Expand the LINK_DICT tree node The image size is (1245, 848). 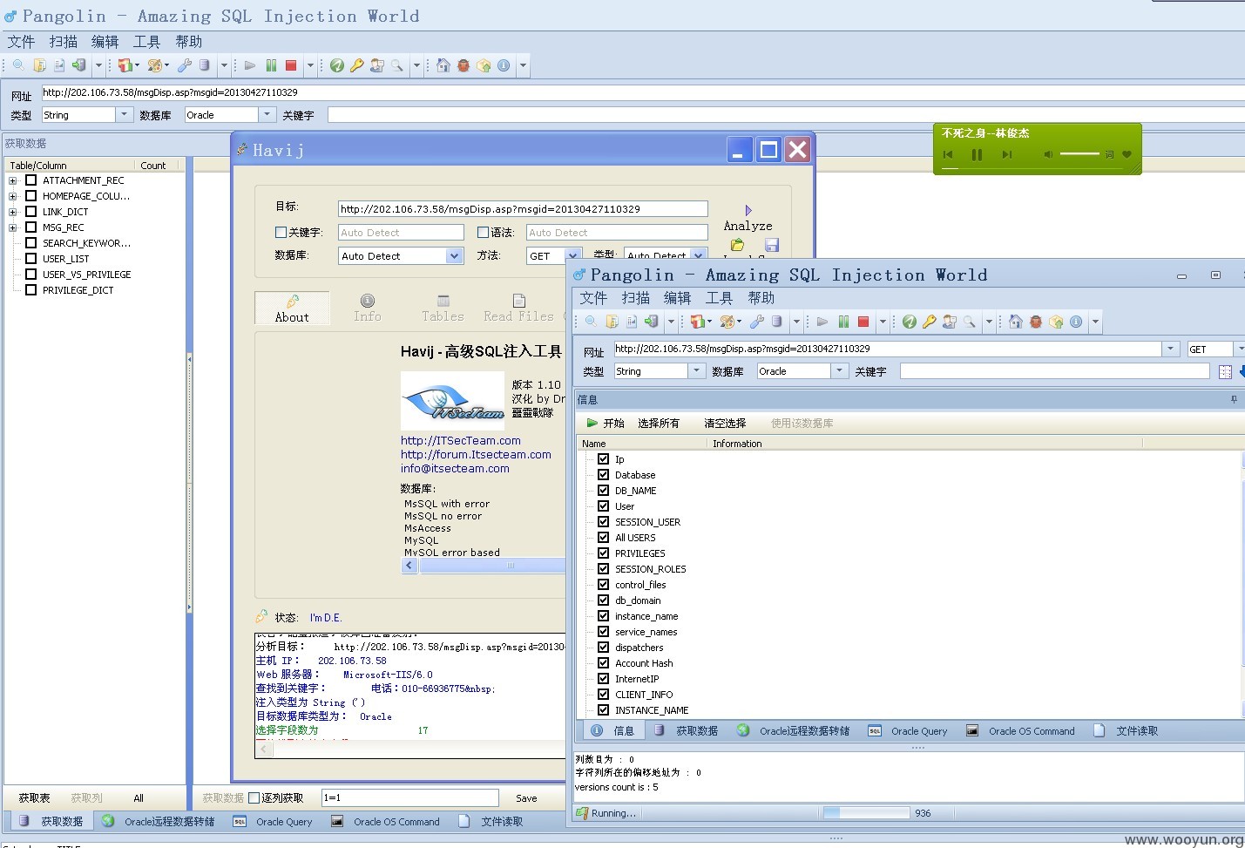(x=13, y=212)
